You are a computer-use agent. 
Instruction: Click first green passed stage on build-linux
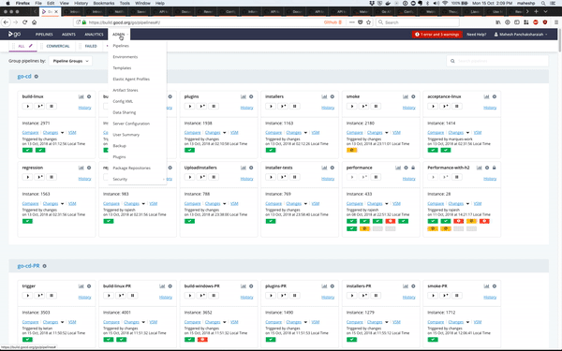click(x=27, y=150)
